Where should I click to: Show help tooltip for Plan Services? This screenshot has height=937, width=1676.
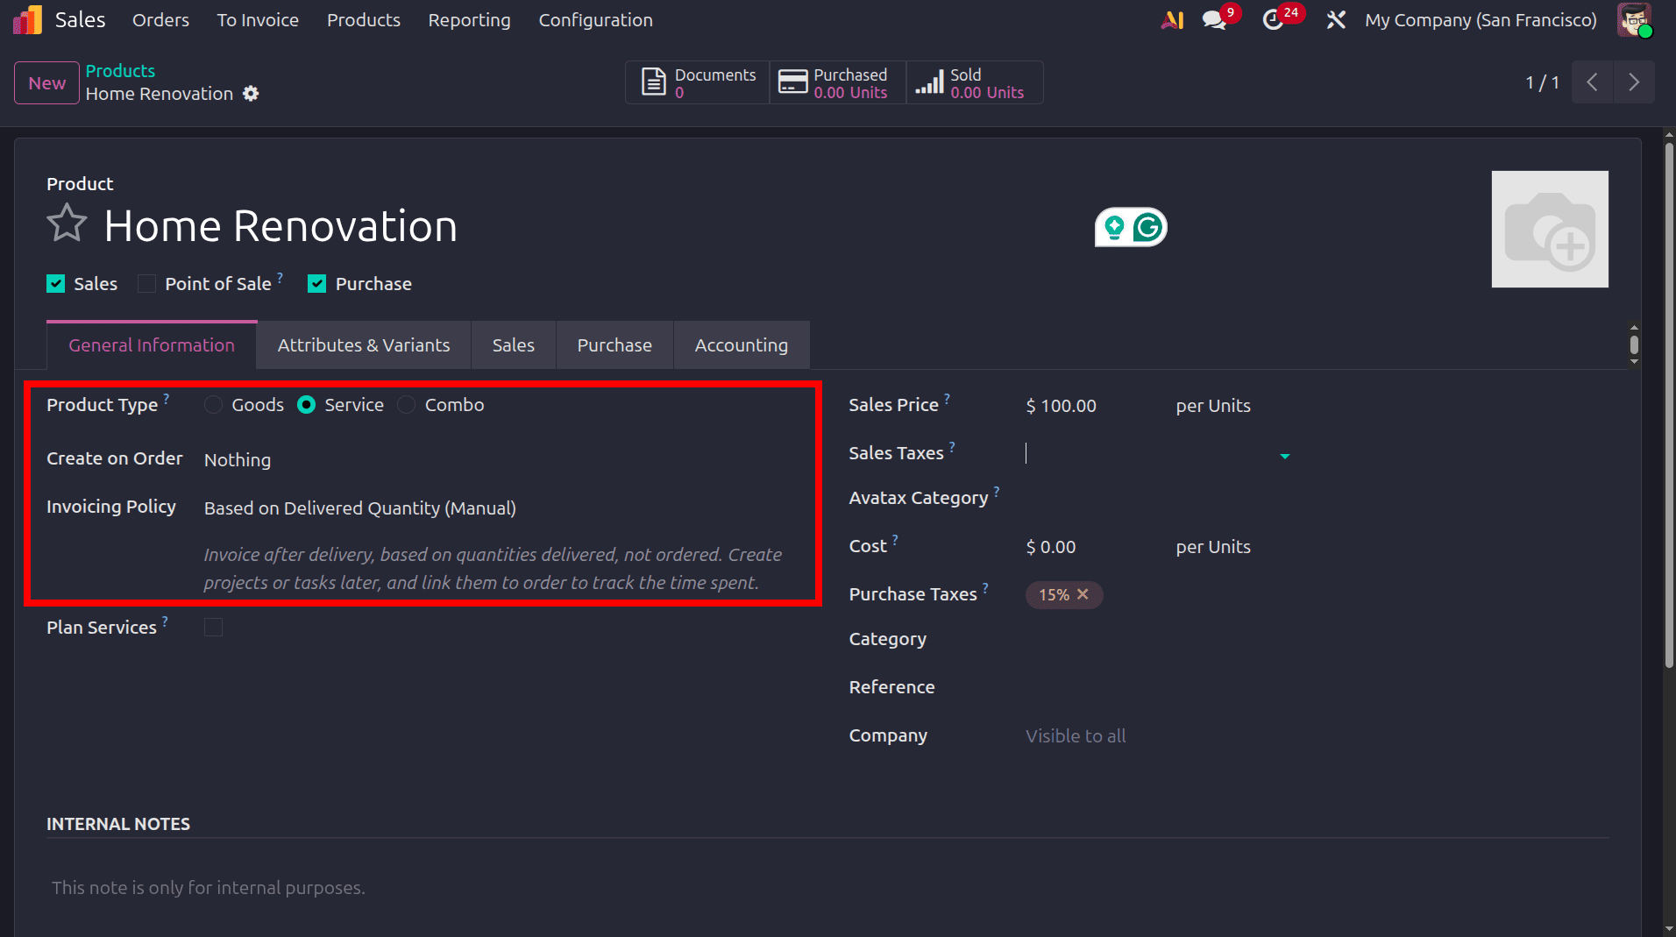tap(165, 621)
